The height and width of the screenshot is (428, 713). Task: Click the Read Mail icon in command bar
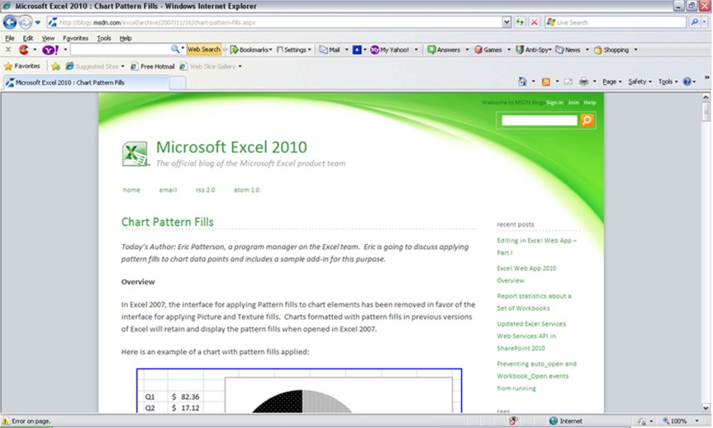tap(568, 82)
